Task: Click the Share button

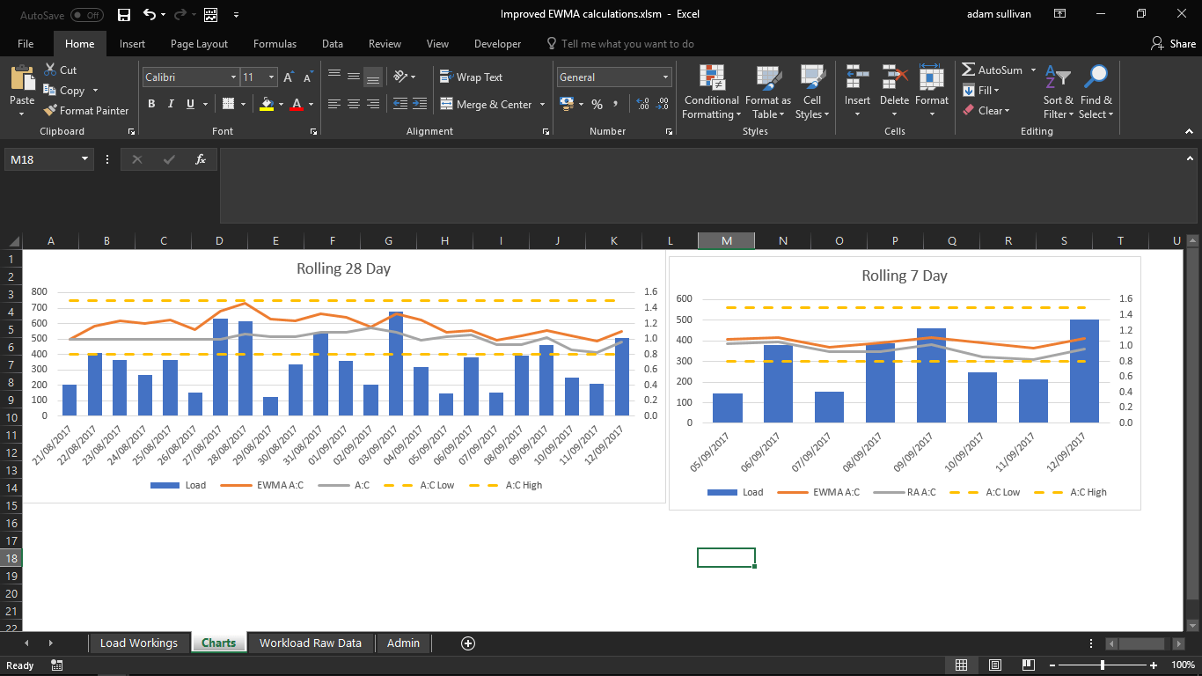Action: (1173, 44)
